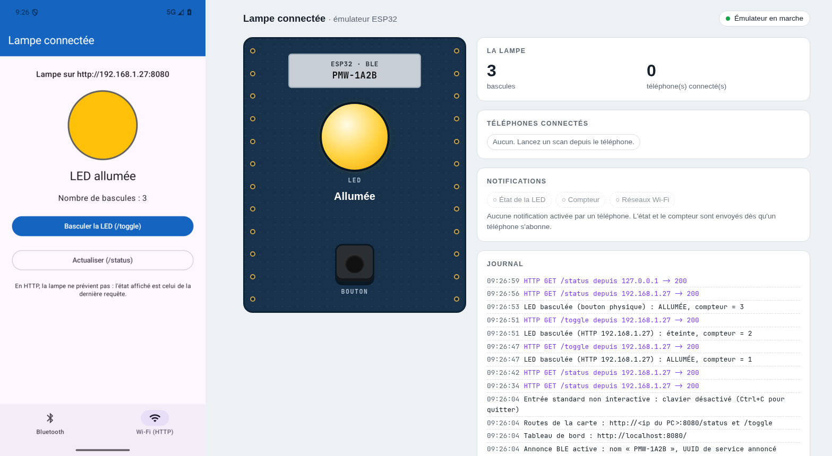The height and width of the screenshot is (456, 832).
Task: Click journal entry Tableau de bord localhost:8080
Action: point(644,436)
